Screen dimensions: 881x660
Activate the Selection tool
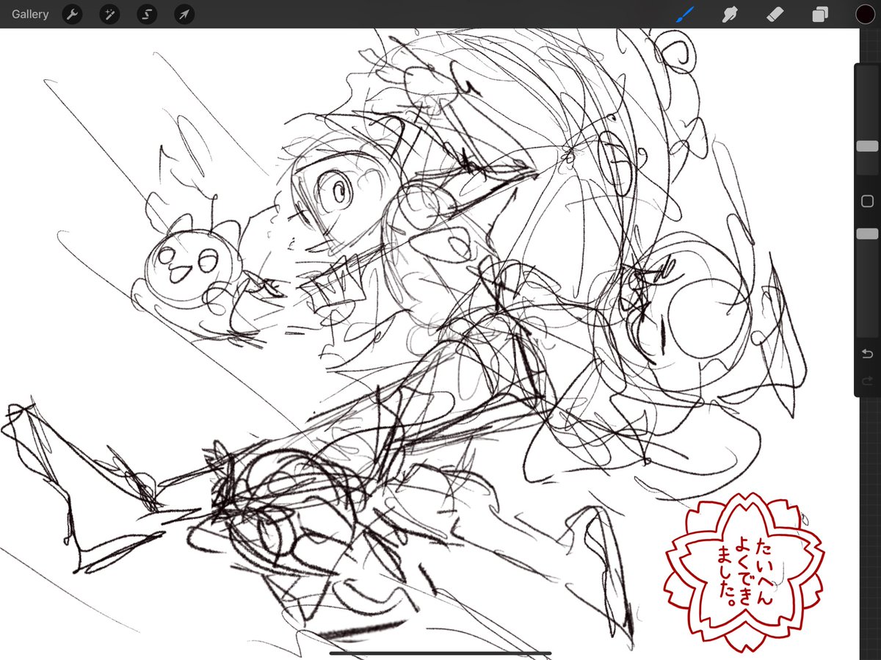pyautogui.click(x=147, y=14)
